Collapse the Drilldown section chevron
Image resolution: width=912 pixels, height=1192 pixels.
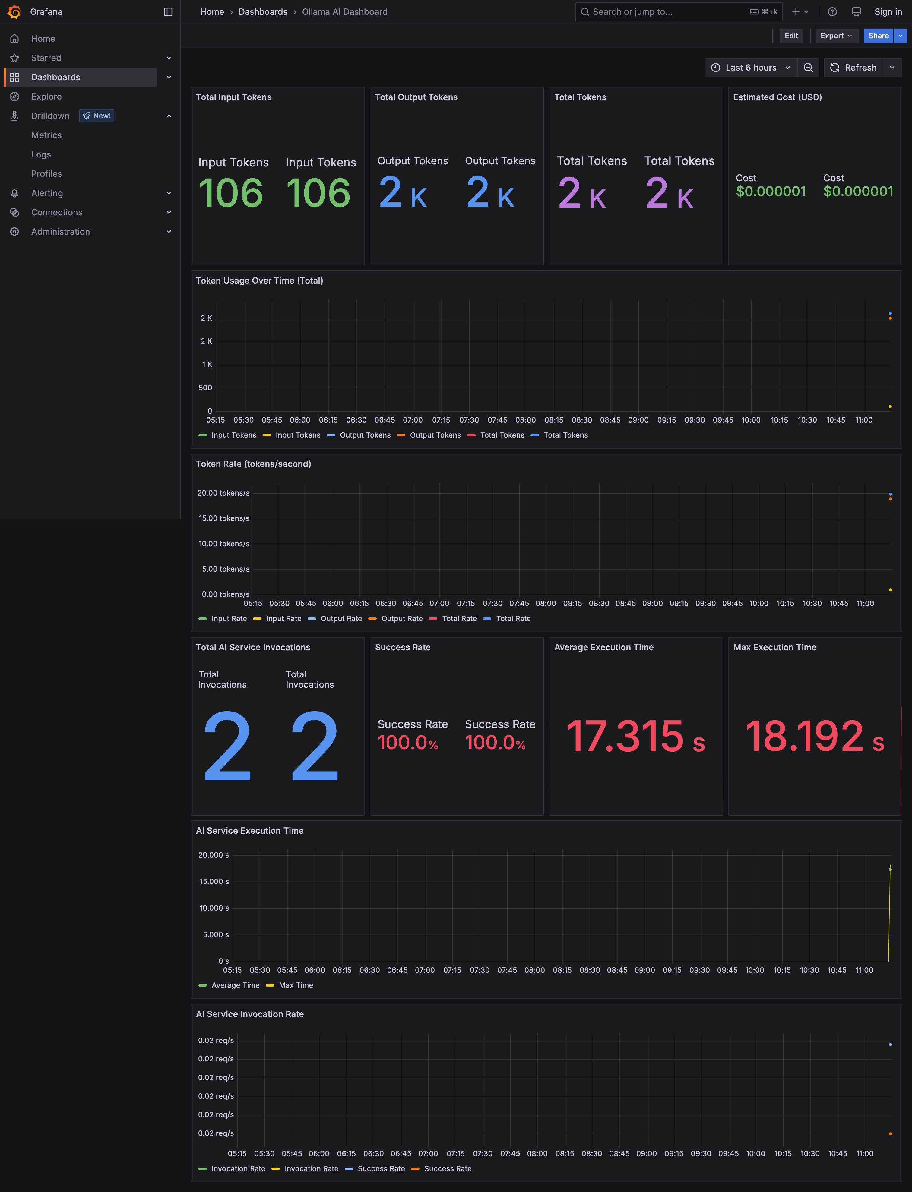click(169, 116)
